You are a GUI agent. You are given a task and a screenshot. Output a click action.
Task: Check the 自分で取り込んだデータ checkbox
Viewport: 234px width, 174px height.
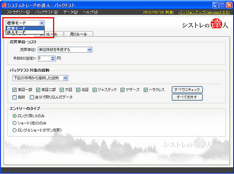coord(32,97)
